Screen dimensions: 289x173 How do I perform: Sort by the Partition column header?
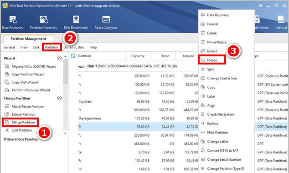coord(85,56)
